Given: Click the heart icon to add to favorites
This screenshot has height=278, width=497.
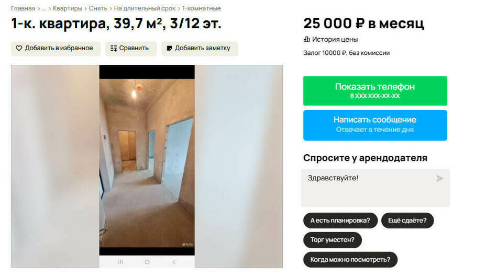Looking at the screenshot, I should click(19, 48).
